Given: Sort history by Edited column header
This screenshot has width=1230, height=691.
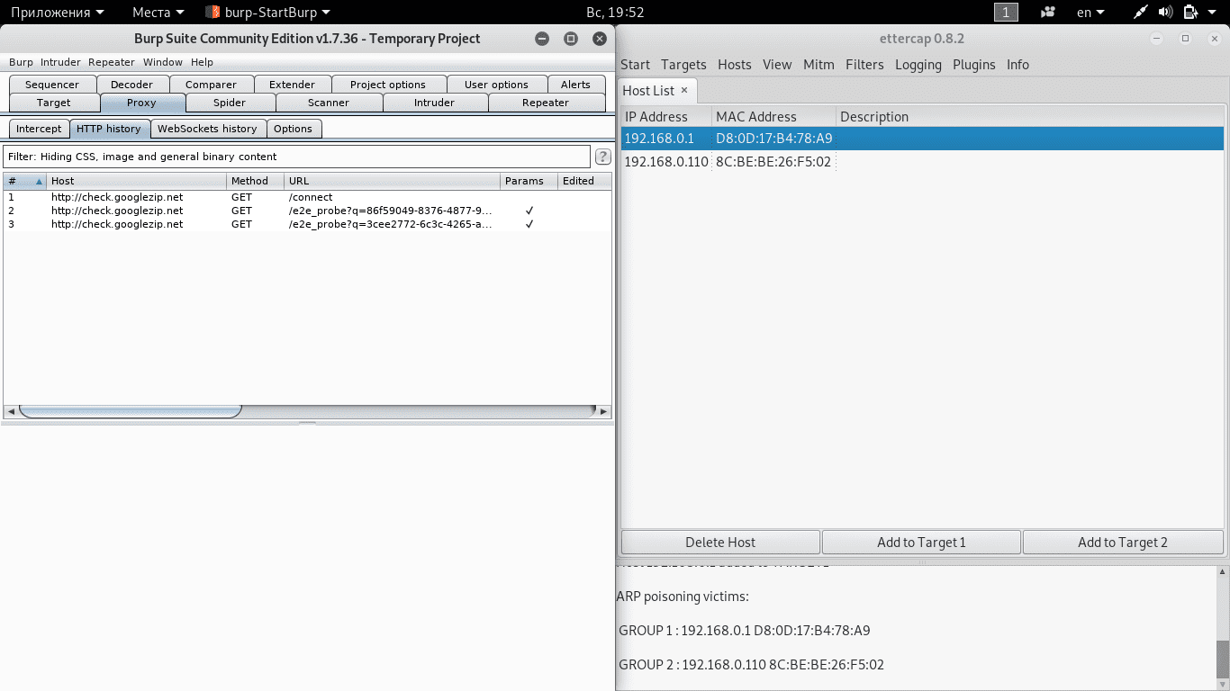Looking at the screenshot, I should pos(584,181).
